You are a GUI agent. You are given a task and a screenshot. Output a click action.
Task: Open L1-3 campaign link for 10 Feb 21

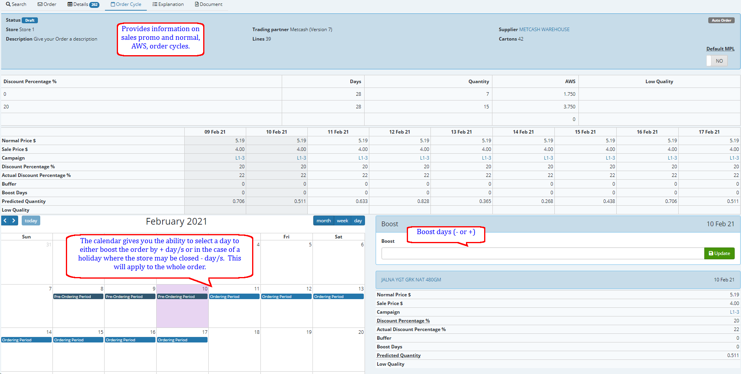click(x=301, y=158)
